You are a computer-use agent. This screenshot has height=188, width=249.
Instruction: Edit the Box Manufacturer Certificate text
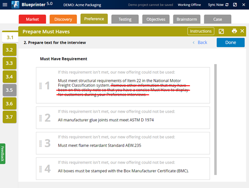[x=123, y=171]
